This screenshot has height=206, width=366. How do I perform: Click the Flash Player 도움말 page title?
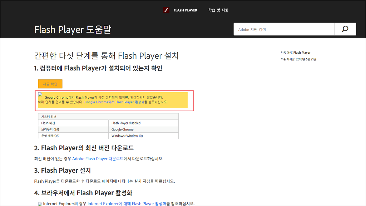click(x=73, y=30)
